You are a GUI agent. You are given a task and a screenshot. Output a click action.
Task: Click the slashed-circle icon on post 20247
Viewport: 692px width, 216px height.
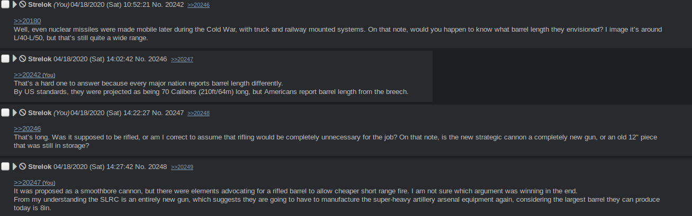pyautogui.click(x=23, y=112)
